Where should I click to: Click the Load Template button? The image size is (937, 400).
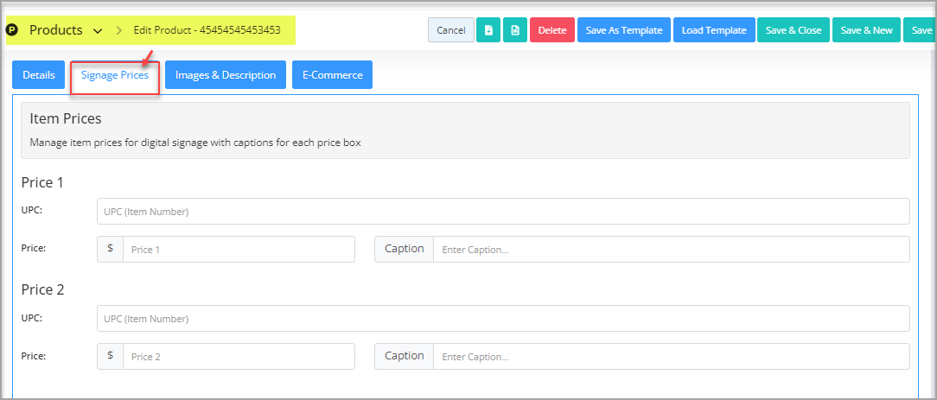coord(714,30)
